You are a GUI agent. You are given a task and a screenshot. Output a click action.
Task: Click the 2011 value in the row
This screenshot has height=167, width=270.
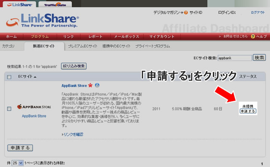click(156, 109)
